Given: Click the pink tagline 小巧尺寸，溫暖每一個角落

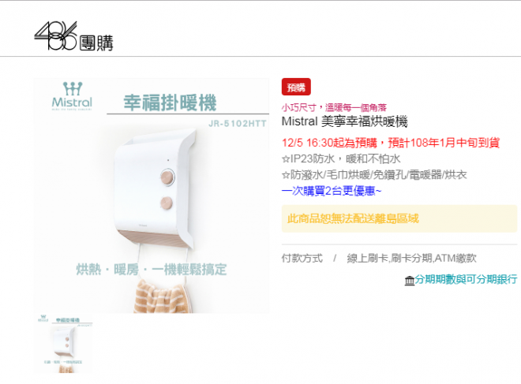Looking at the screenshot, I should coord(334,107).
